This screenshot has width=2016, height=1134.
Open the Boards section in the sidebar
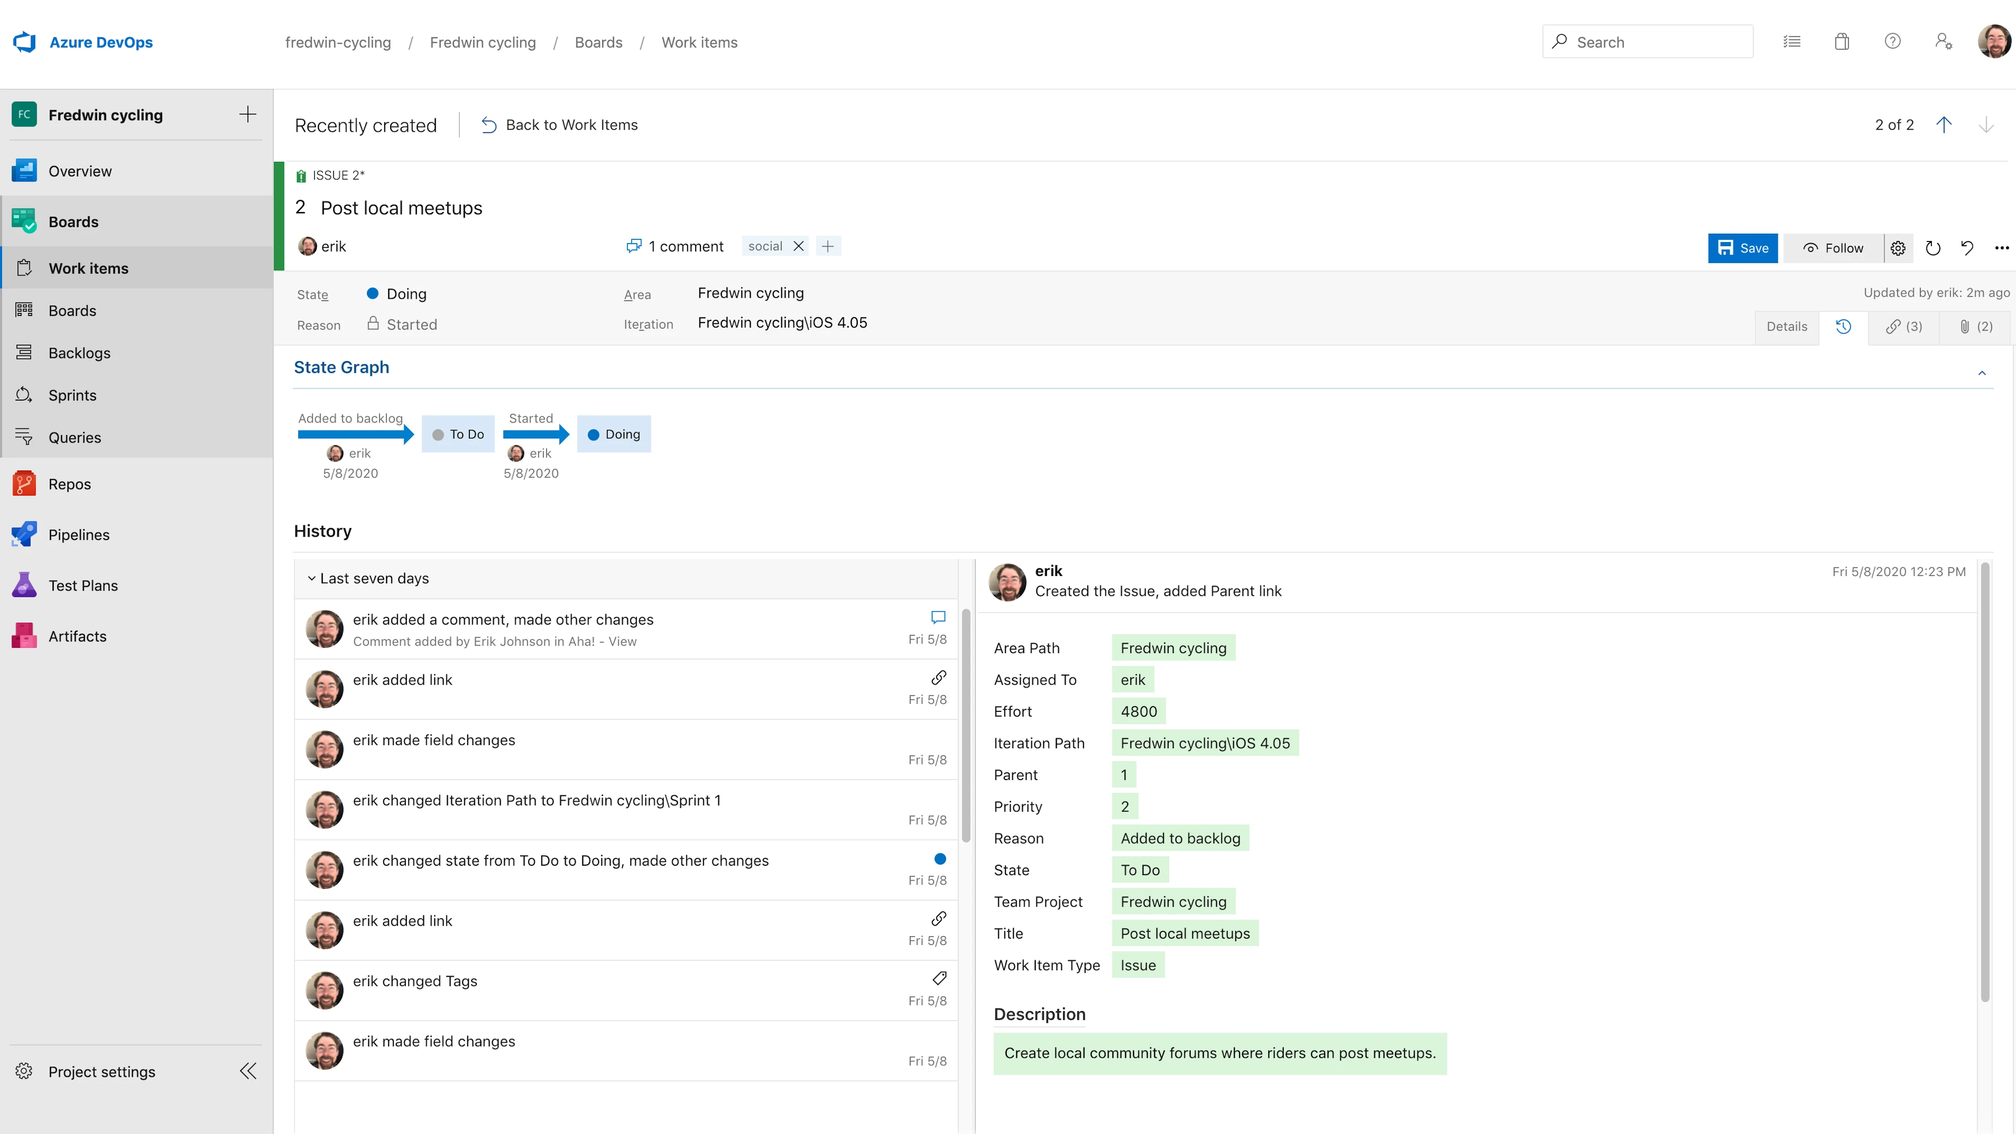coord(73,222)
